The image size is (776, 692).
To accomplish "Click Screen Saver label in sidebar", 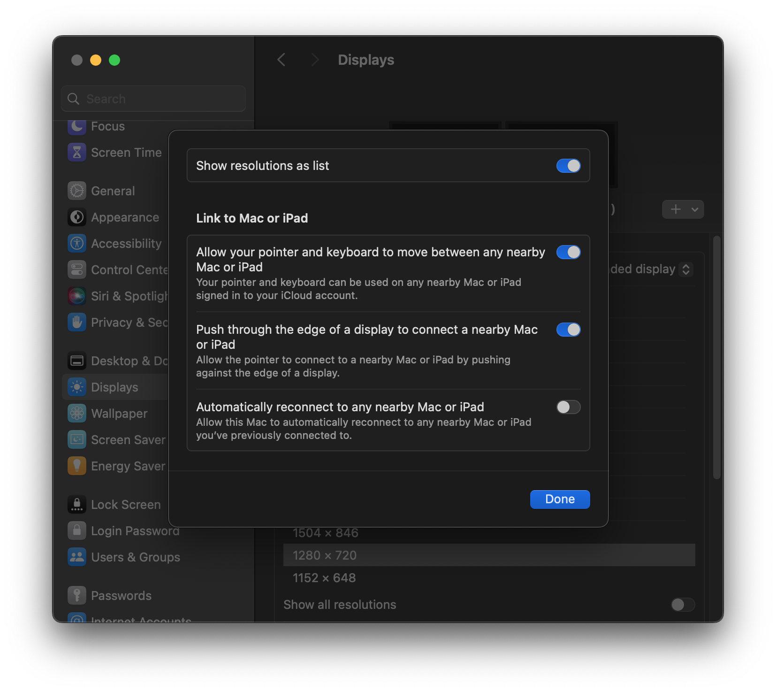I will pos(128,439).
